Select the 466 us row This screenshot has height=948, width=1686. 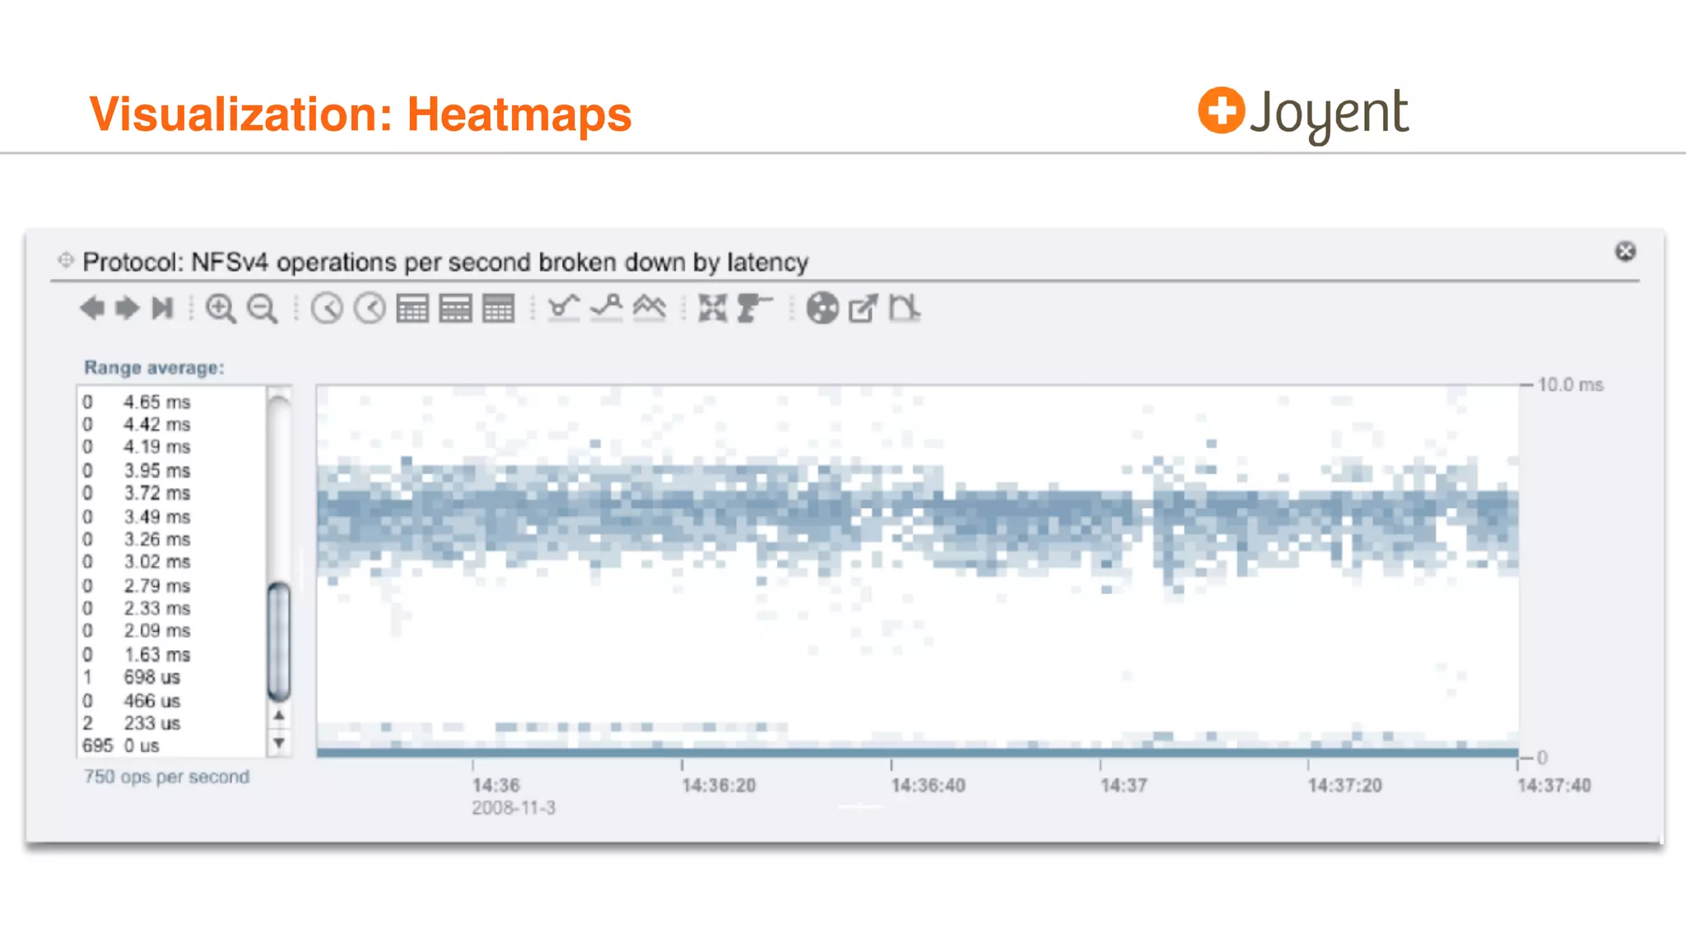tap(171, 700)
